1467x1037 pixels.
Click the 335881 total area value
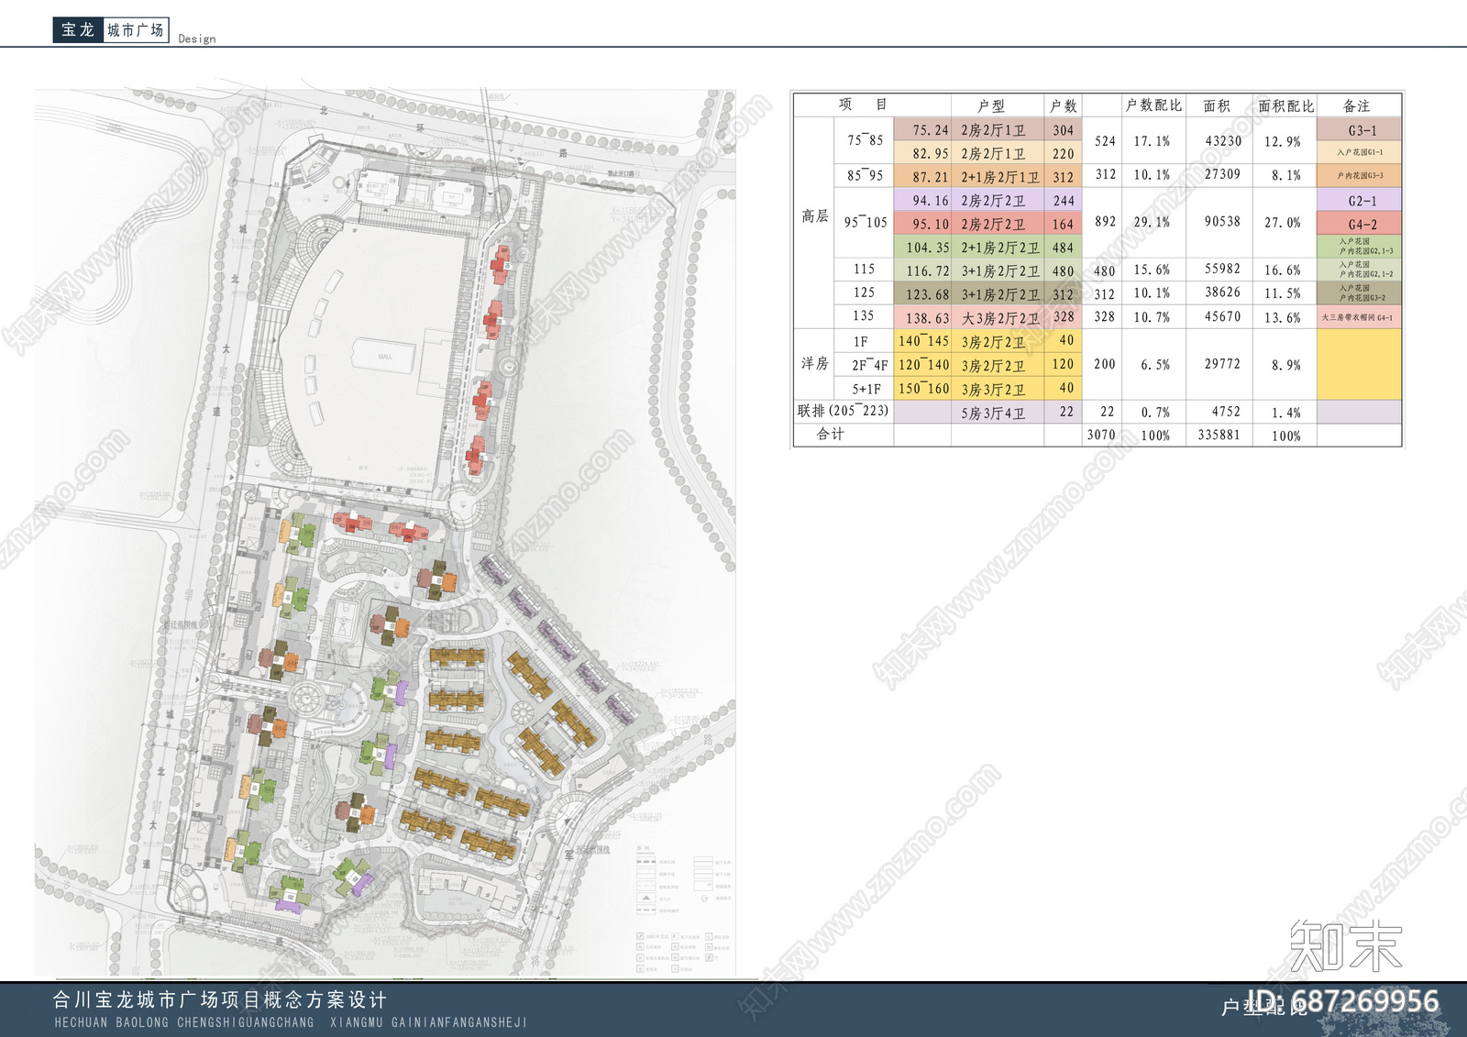(x=1219, y=435)
